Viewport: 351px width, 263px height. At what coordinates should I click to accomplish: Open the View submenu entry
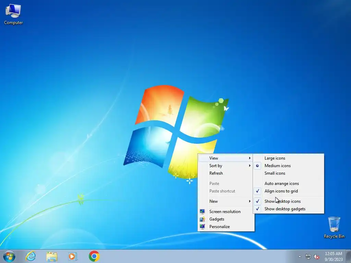coord(226,158)
